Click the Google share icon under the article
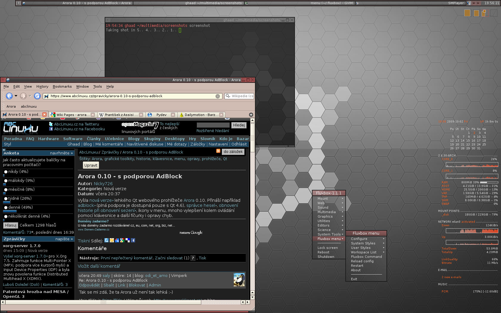Image resolution: width=501 pixels, height=313 pixels. click(122, 240)
